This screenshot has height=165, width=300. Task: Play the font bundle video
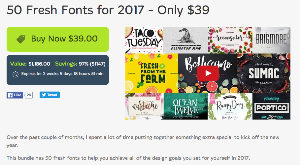pyautogui.click(x=208, y=73)
